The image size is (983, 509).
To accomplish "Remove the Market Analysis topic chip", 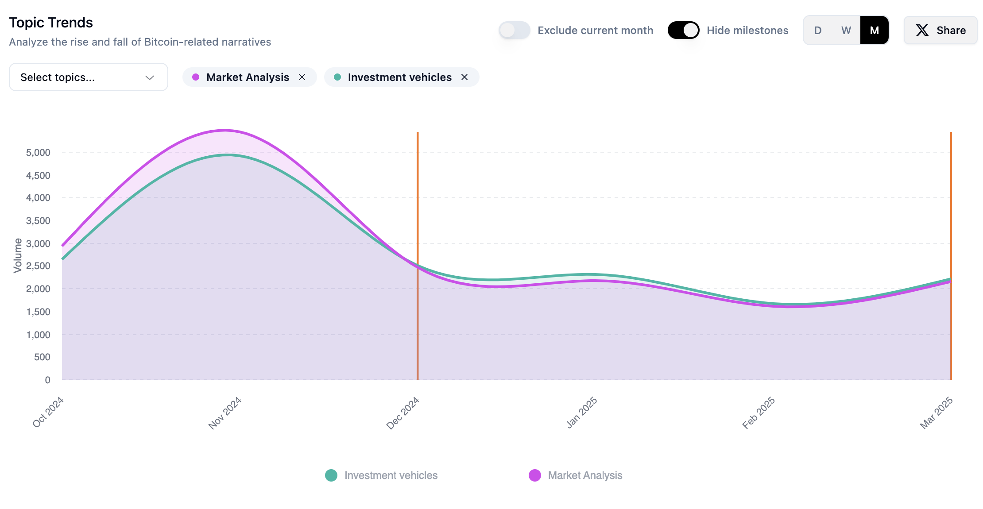I will point(302,77).
